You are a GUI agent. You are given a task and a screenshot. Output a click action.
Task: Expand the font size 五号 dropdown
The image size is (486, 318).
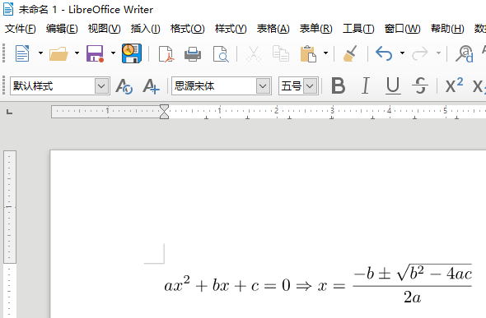(x=311, y=86)
